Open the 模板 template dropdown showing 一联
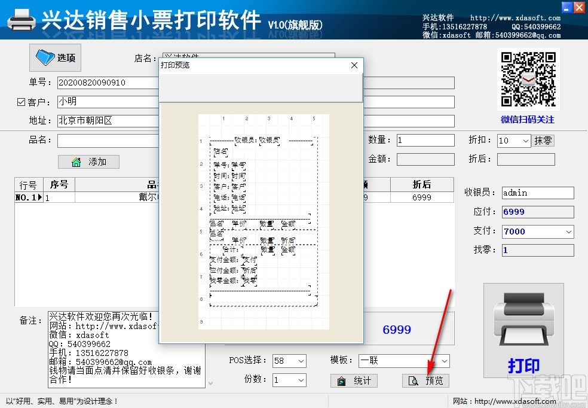Viewport: 588px width, 408px height. click(x=443, y=361)
